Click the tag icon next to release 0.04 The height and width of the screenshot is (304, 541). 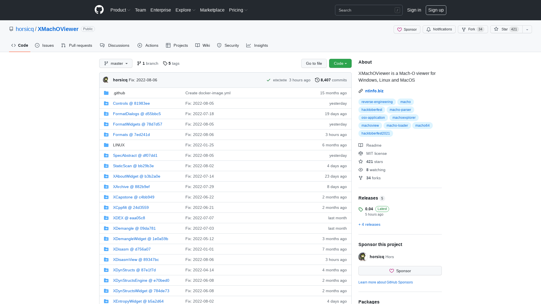click(361, 209)
